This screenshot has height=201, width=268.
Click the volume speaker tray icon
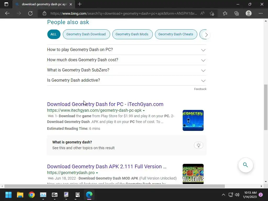coord(237,195)
